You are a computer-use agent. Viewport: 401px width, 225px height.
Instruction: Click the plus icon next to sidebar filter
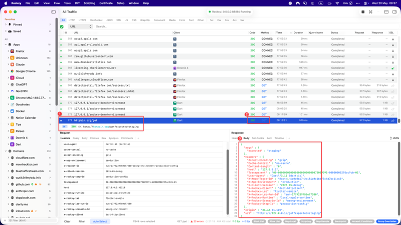5,220
